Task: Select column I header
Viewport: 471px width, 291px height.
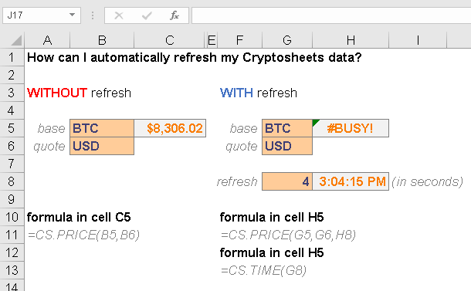Action: click(x=418, y=40)
